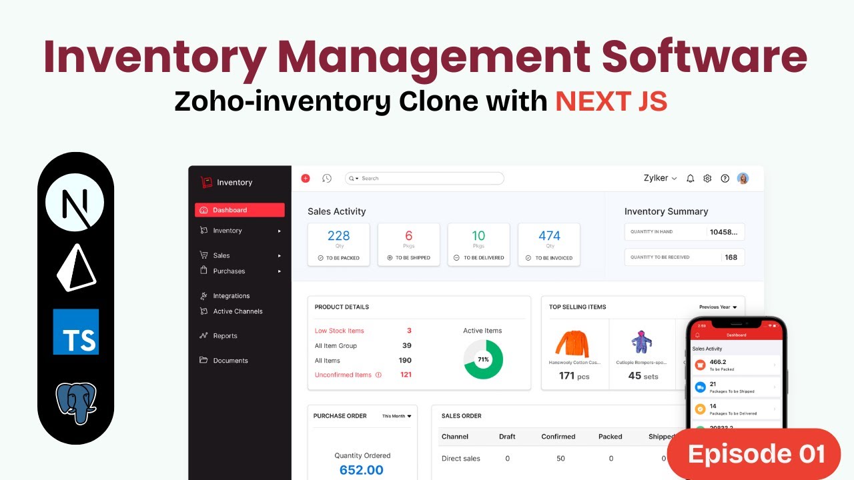Click the Episode 01 badge

tap(755, 454)
